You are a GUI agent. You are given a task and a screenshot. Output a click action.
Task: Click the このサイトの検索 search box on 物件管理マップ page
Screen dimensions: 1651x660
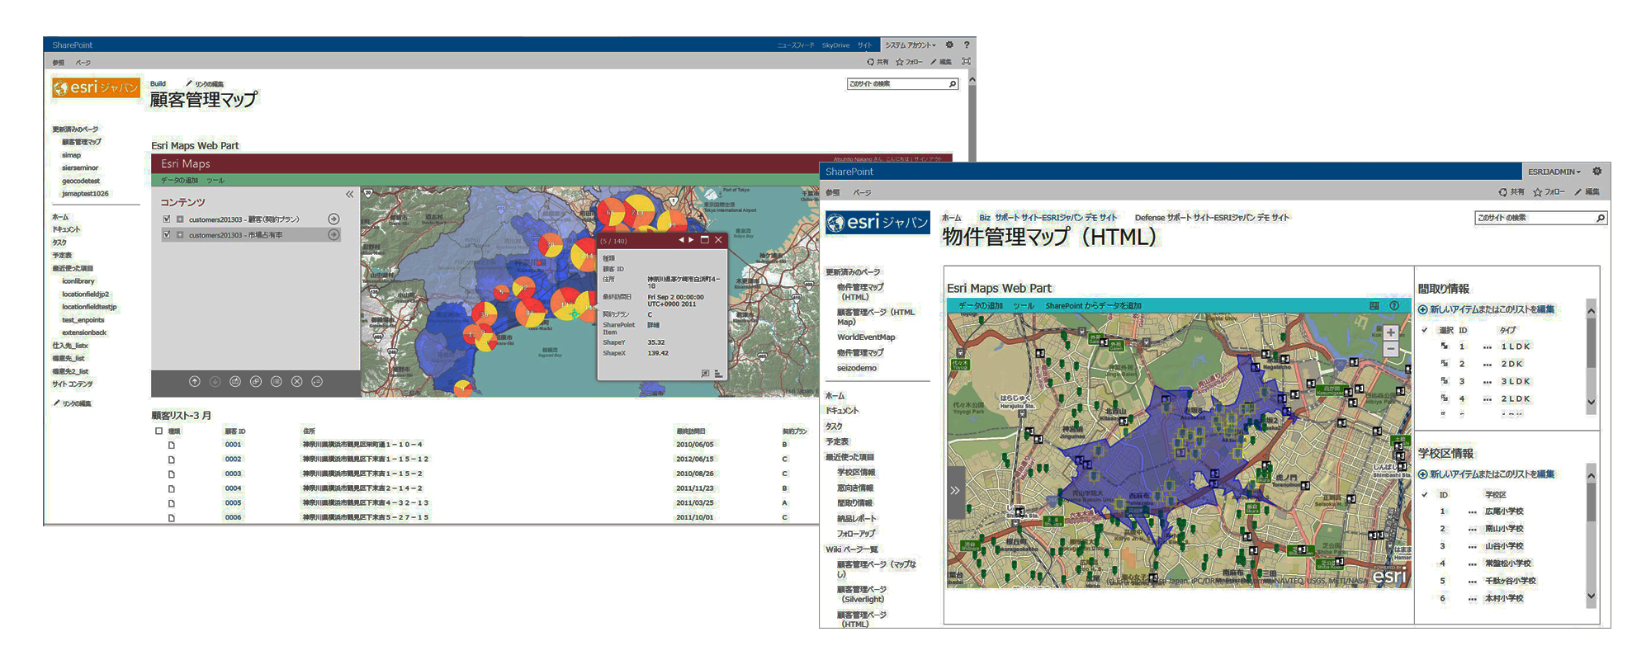pyautogui.click(x=1534, y=218)
